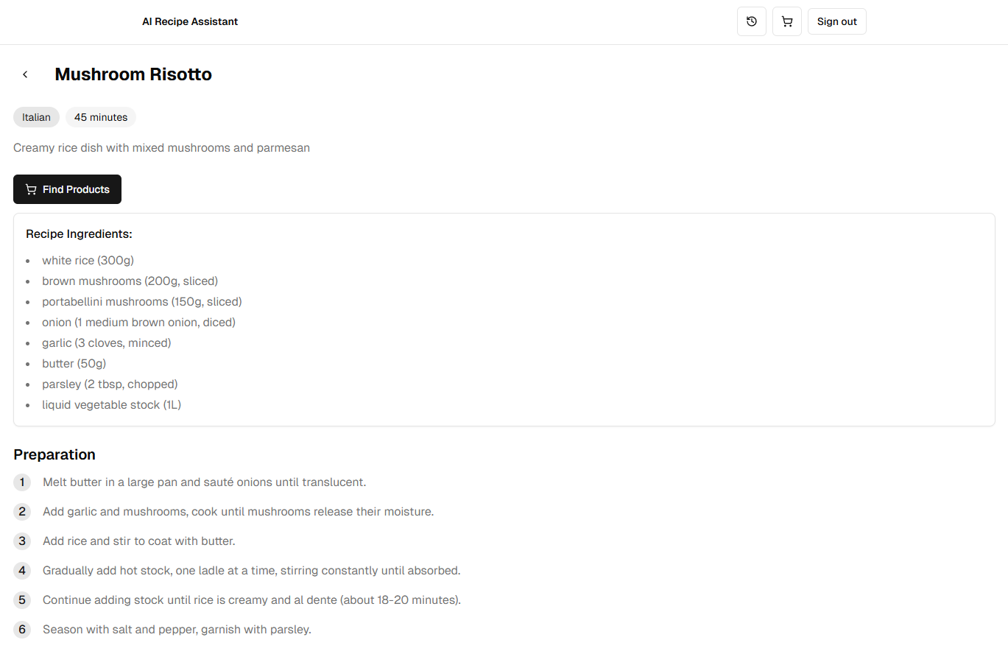
Task: Click the Preparation section heading
Action: (54, 454)
